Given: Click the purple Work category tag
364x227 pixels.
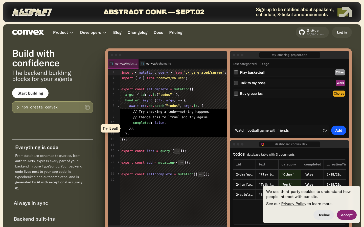Looking at the screenshot, I should (x=340, y=83).
